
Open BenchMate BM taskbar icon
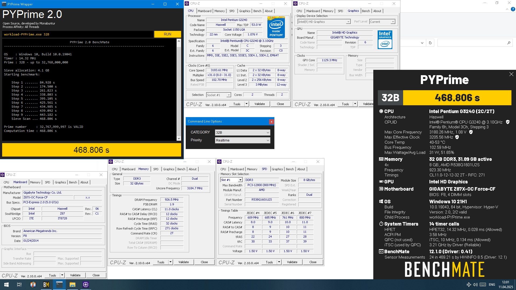point(46,285)
